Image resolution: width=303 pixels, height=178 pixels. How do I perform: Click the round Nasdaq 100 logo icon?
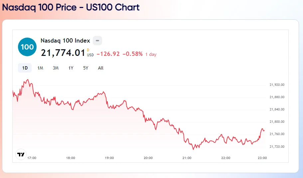coord(27,47)
